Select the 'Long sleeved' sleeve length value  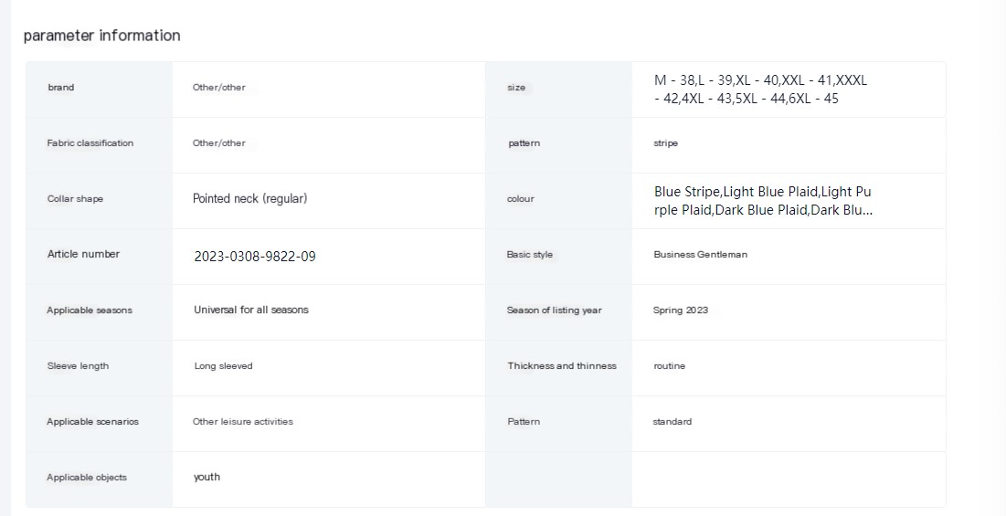coord(223,366)
